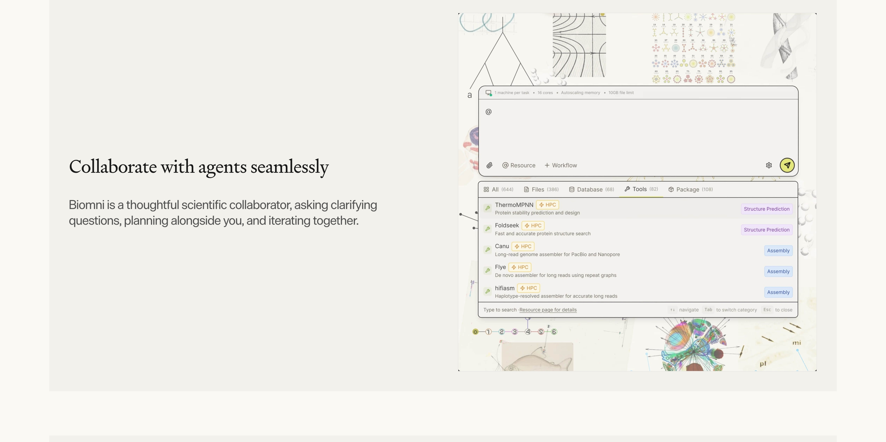This screenshot has height=442, width=886.
Task: Click the up-down arrows navigate key hint
Action: [x=672, y=310]
